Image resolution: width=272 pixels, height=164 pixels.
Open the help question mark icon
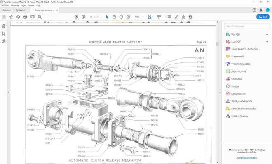pyautogui.click(x=254, y=10)
